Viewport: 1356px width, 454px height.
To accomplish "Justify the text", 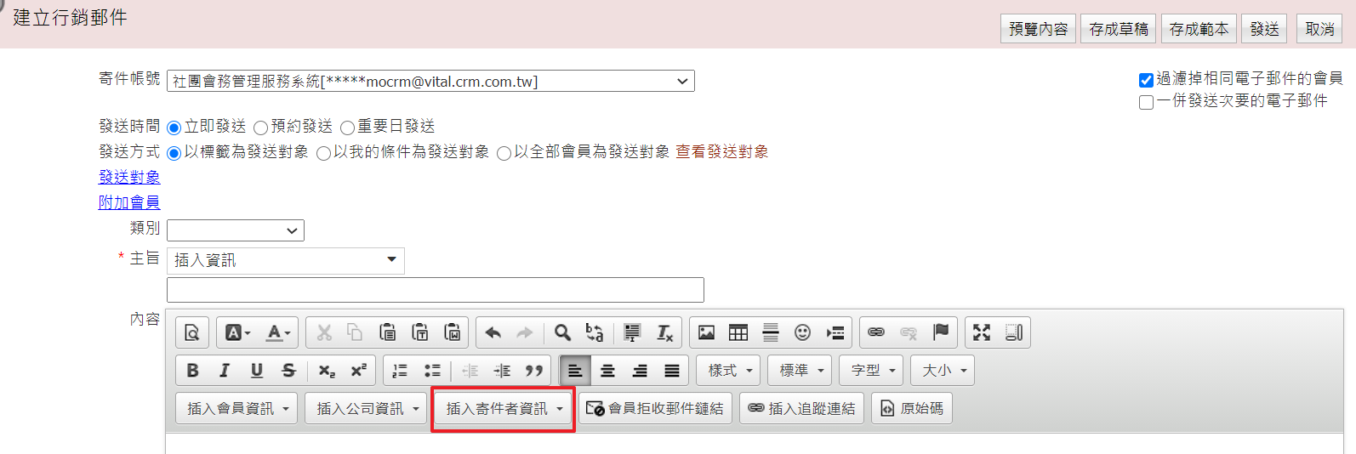I will tap(672, 371).
